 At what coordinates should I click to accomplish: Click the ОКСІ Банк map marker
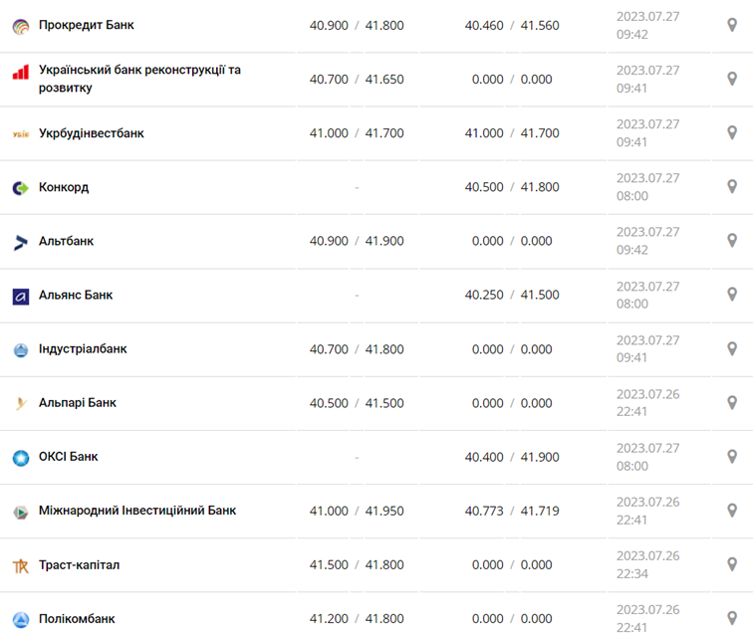732,457
